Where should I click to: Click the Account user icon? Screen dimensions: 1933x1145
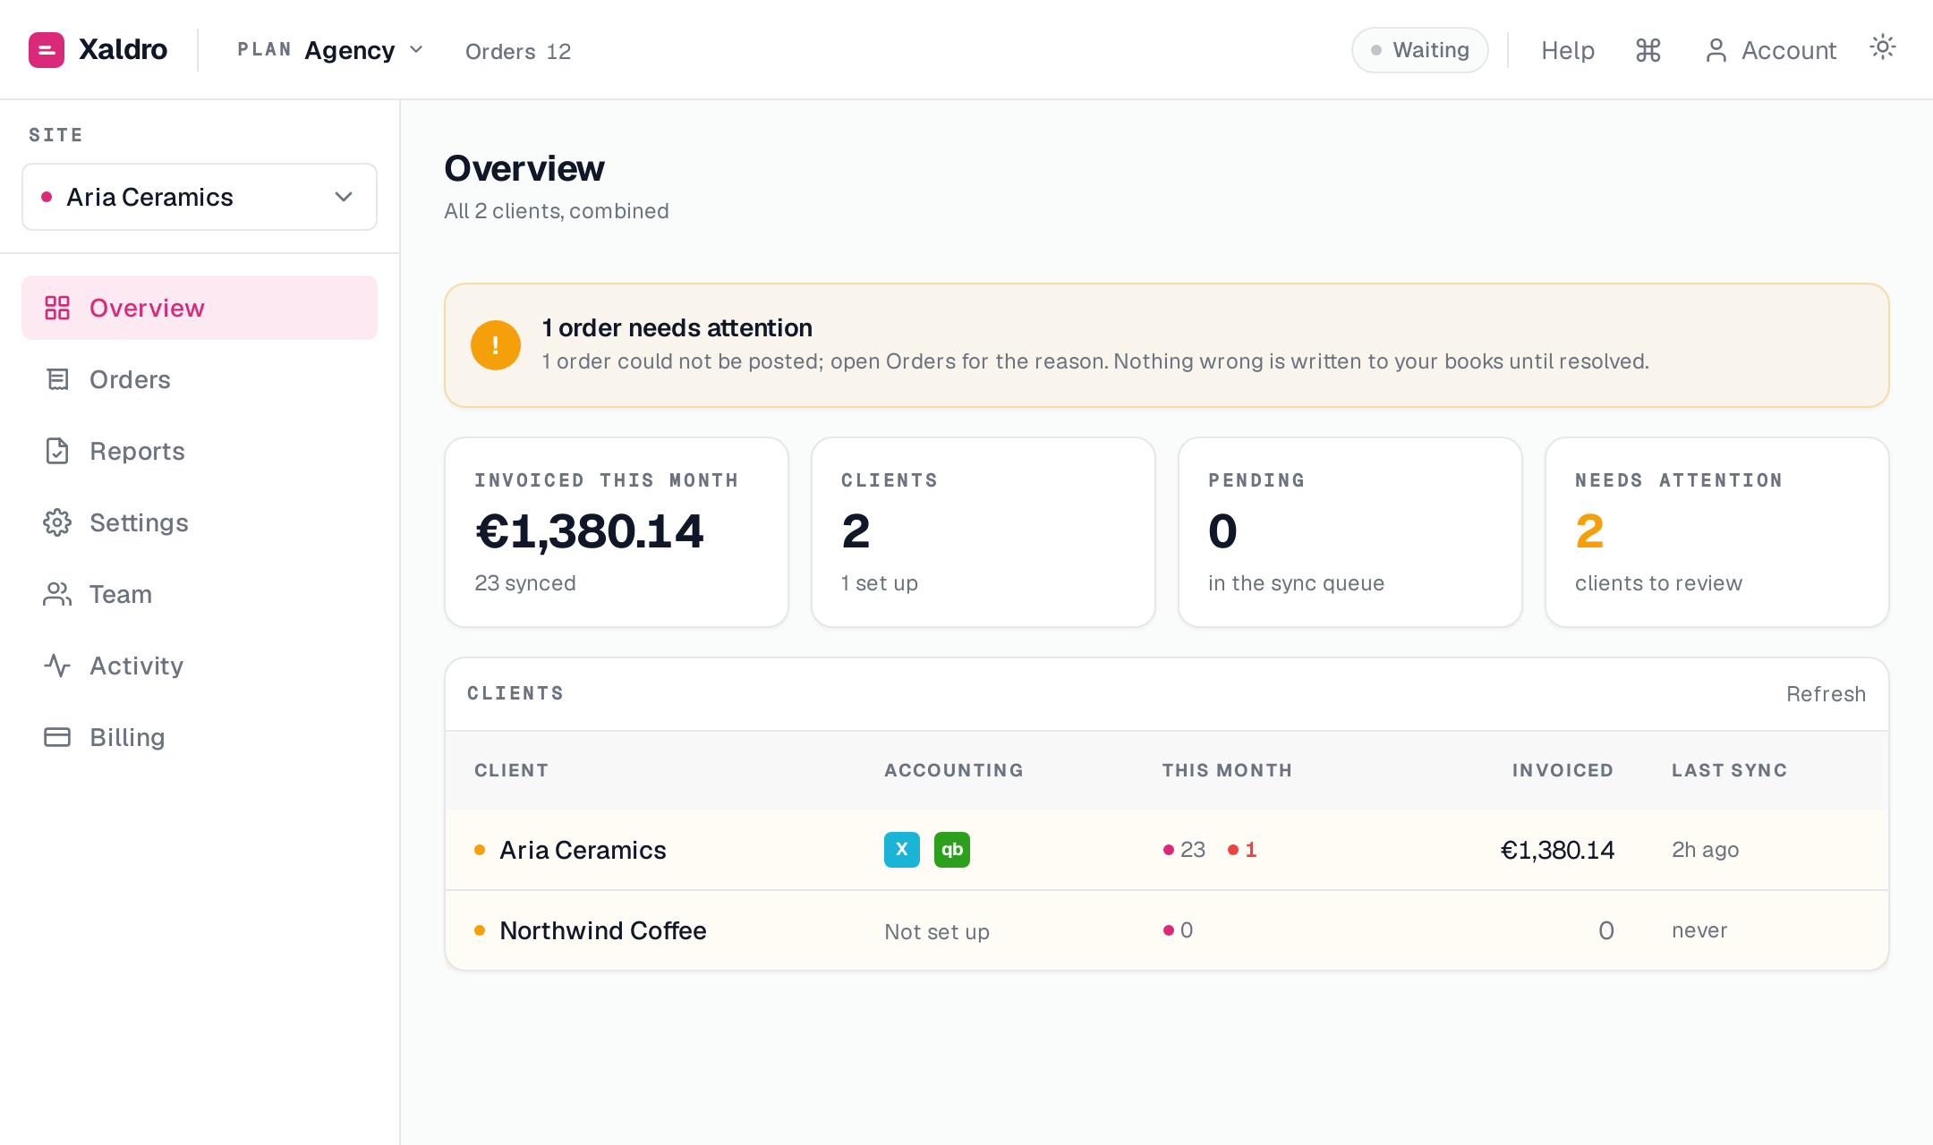pyautogui.click(x=1716, y=50)
